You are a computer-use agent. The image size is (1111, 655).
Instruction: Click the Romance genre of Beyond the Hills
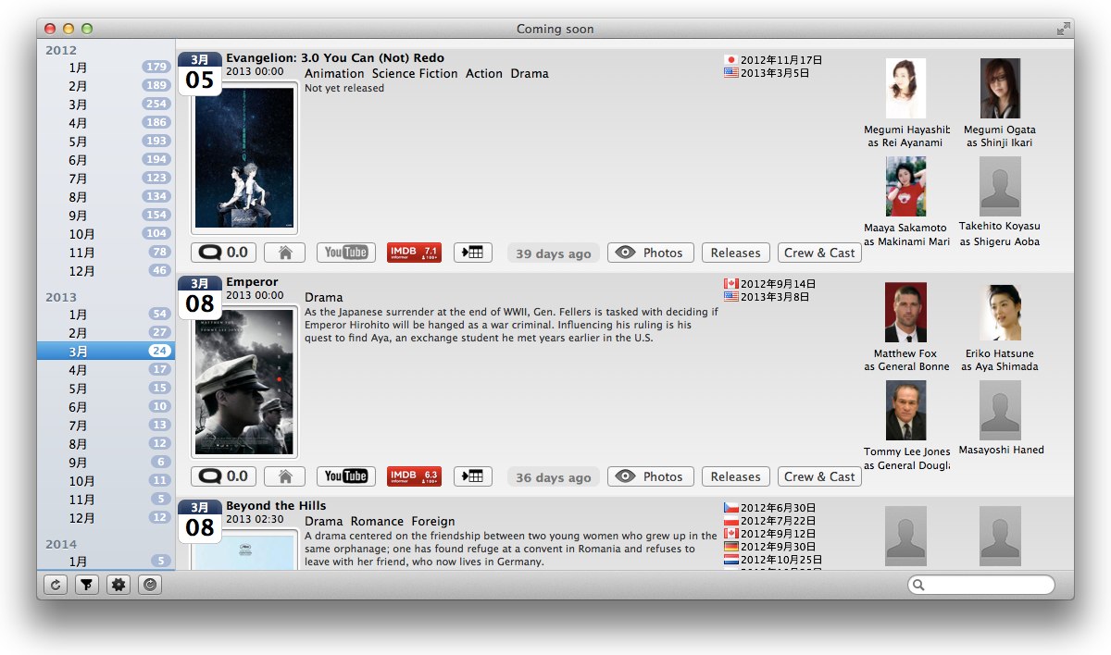[377, 521]
